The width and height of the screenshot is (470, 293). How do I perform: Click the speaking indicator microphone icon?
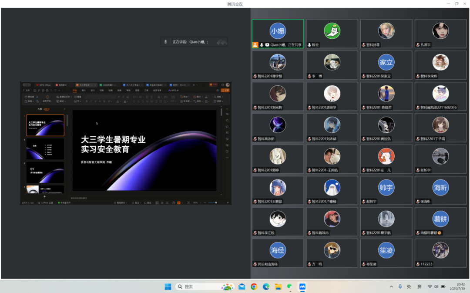coord(165,42)
